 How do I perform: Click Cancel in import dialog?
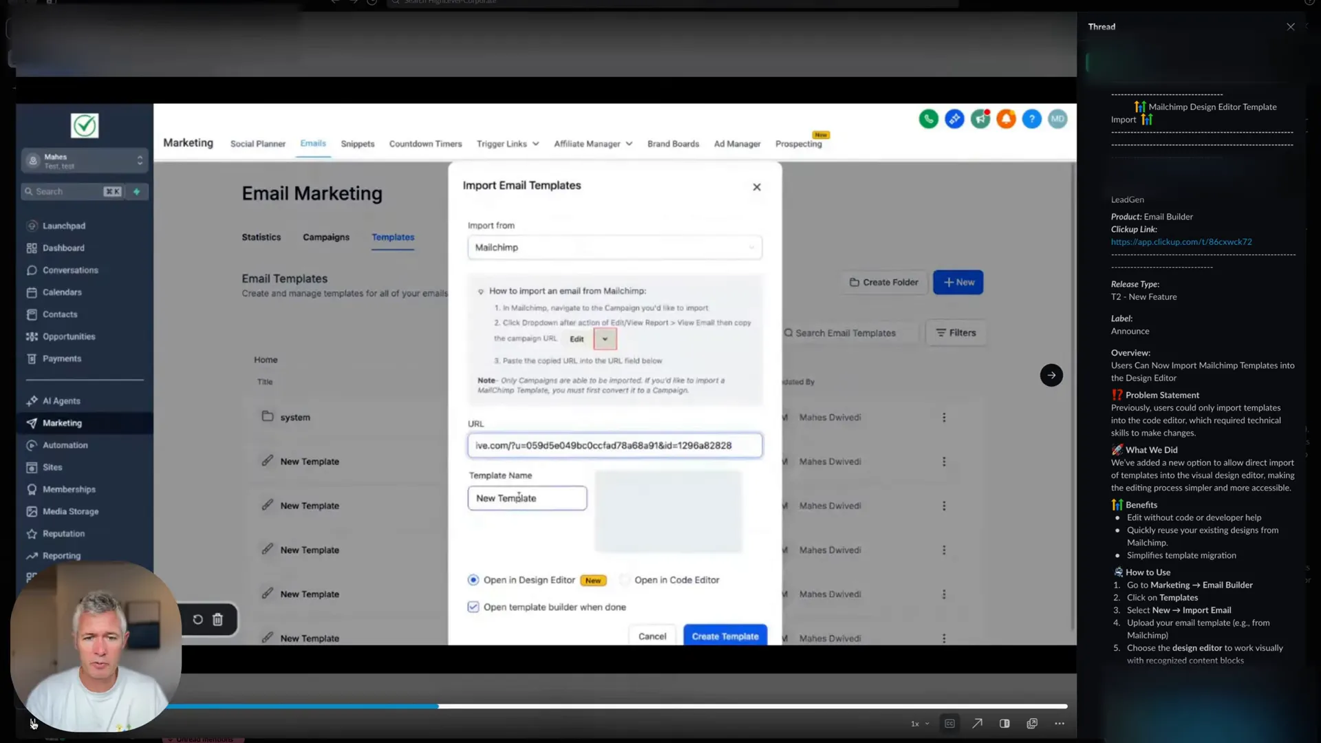coord(652,636)
